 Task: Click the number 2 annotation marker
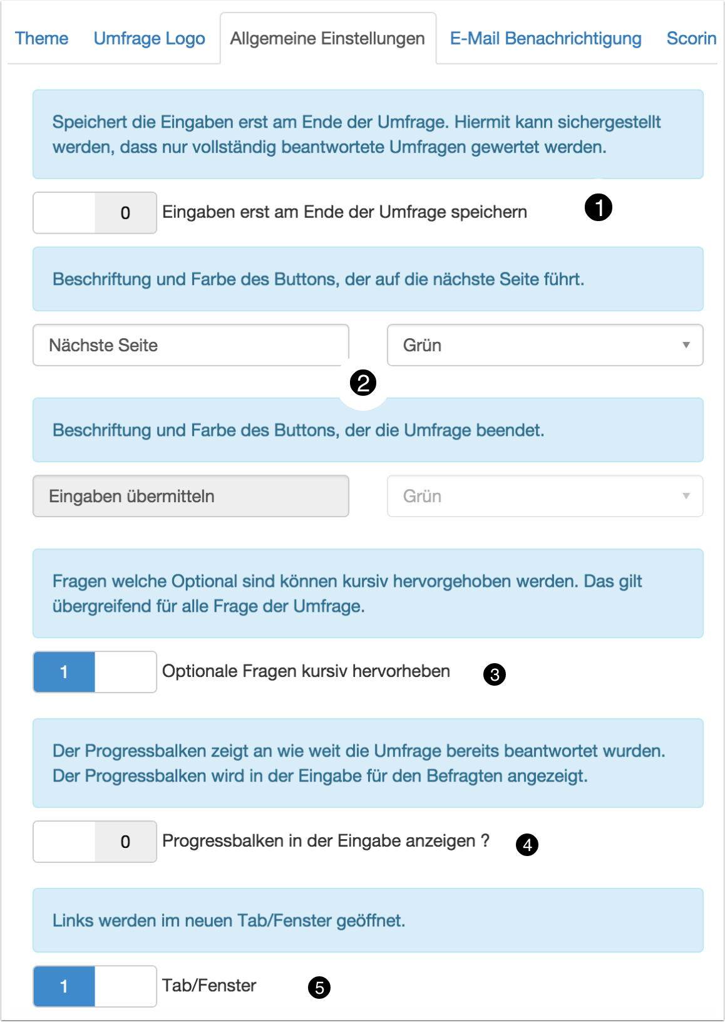click(363, 383)
